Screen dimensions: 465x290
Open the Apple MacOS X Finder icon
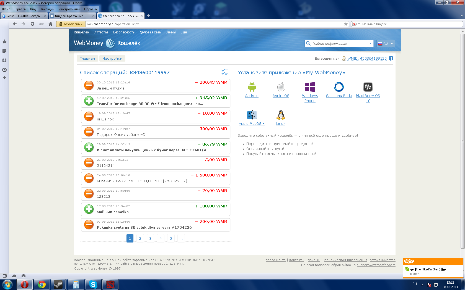(252, 115)
